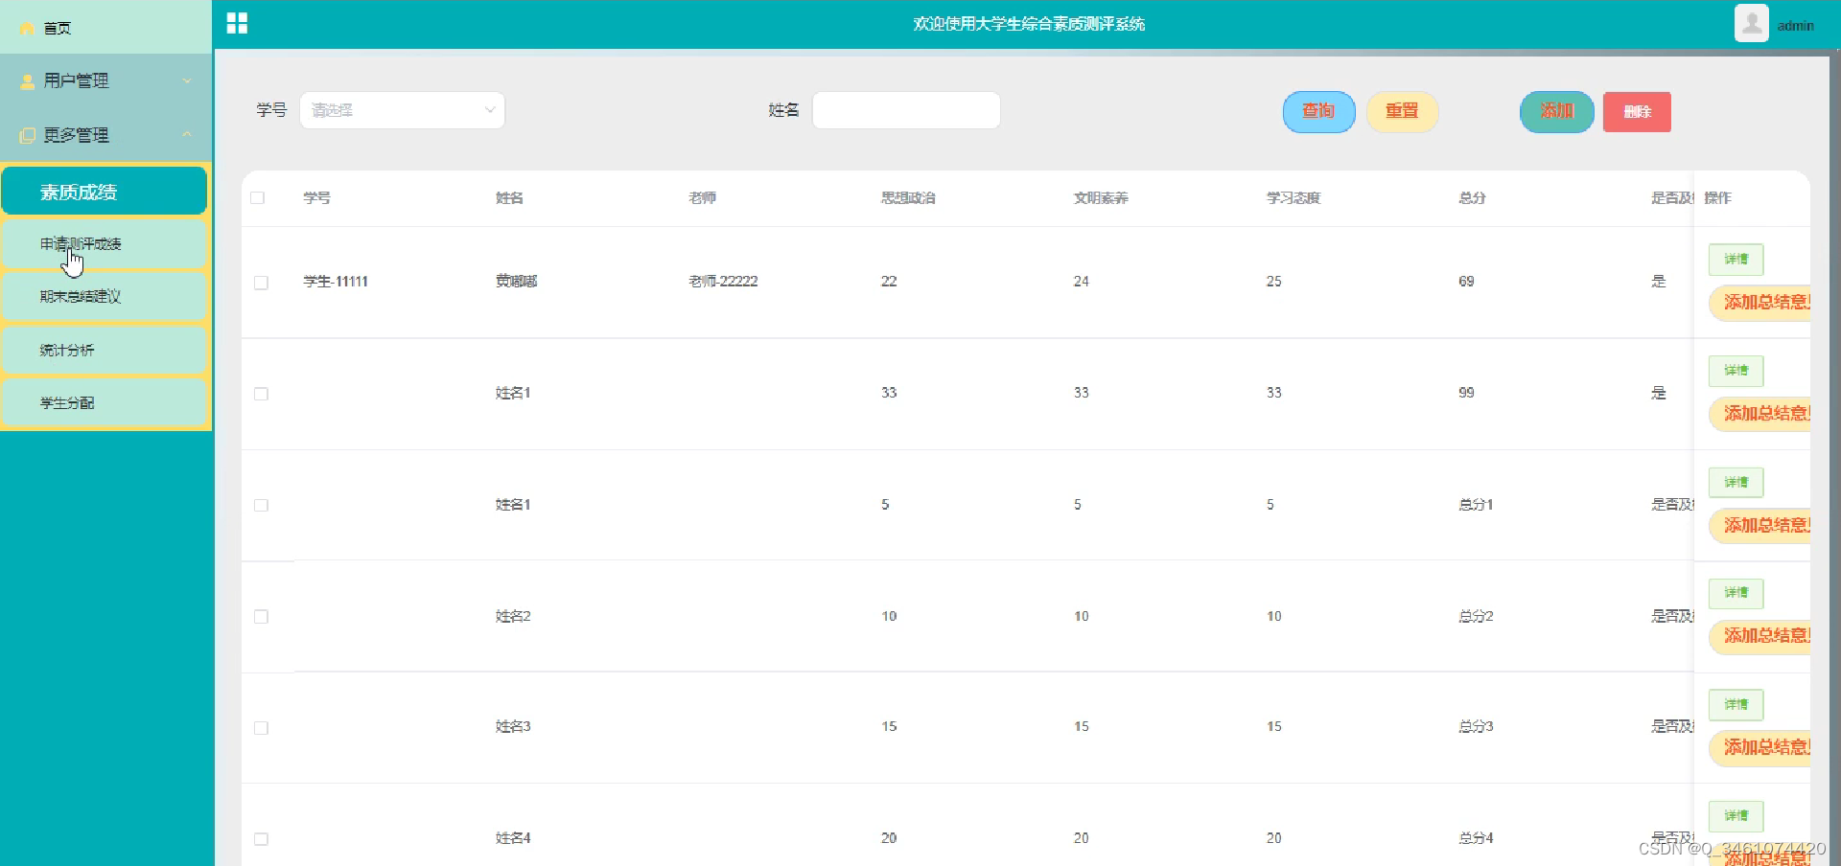Check the row checkbox for 学生-11111
Viewport: 1841px width, 866px height.
click(x=261, y=283)
